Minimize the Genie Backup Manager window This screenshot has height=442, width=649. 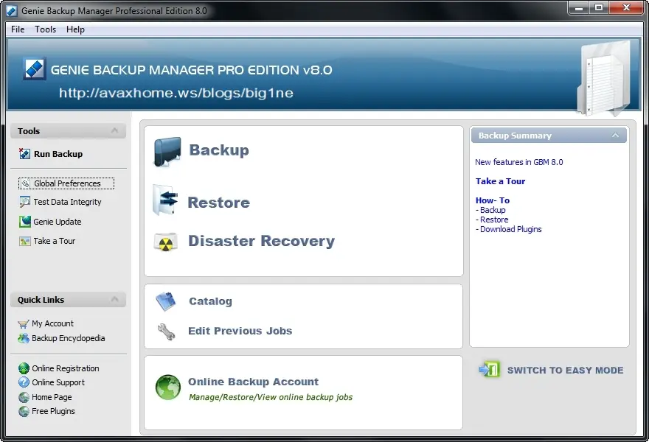[x=579, y=7]
